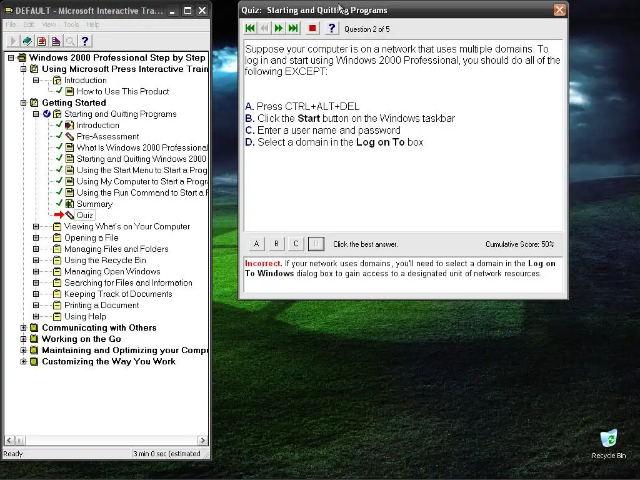
Task: Open Recycle Bin desktop icon
Action: click(x=609, y=444)
